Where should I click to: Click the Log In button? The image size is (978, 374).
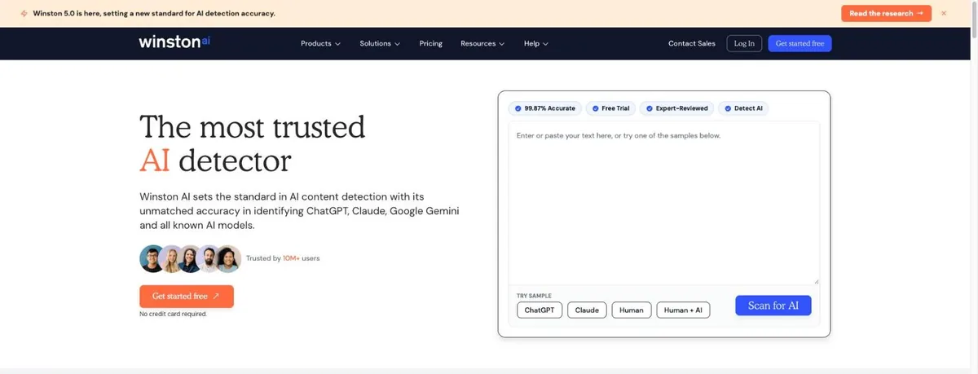click(744, 43)
